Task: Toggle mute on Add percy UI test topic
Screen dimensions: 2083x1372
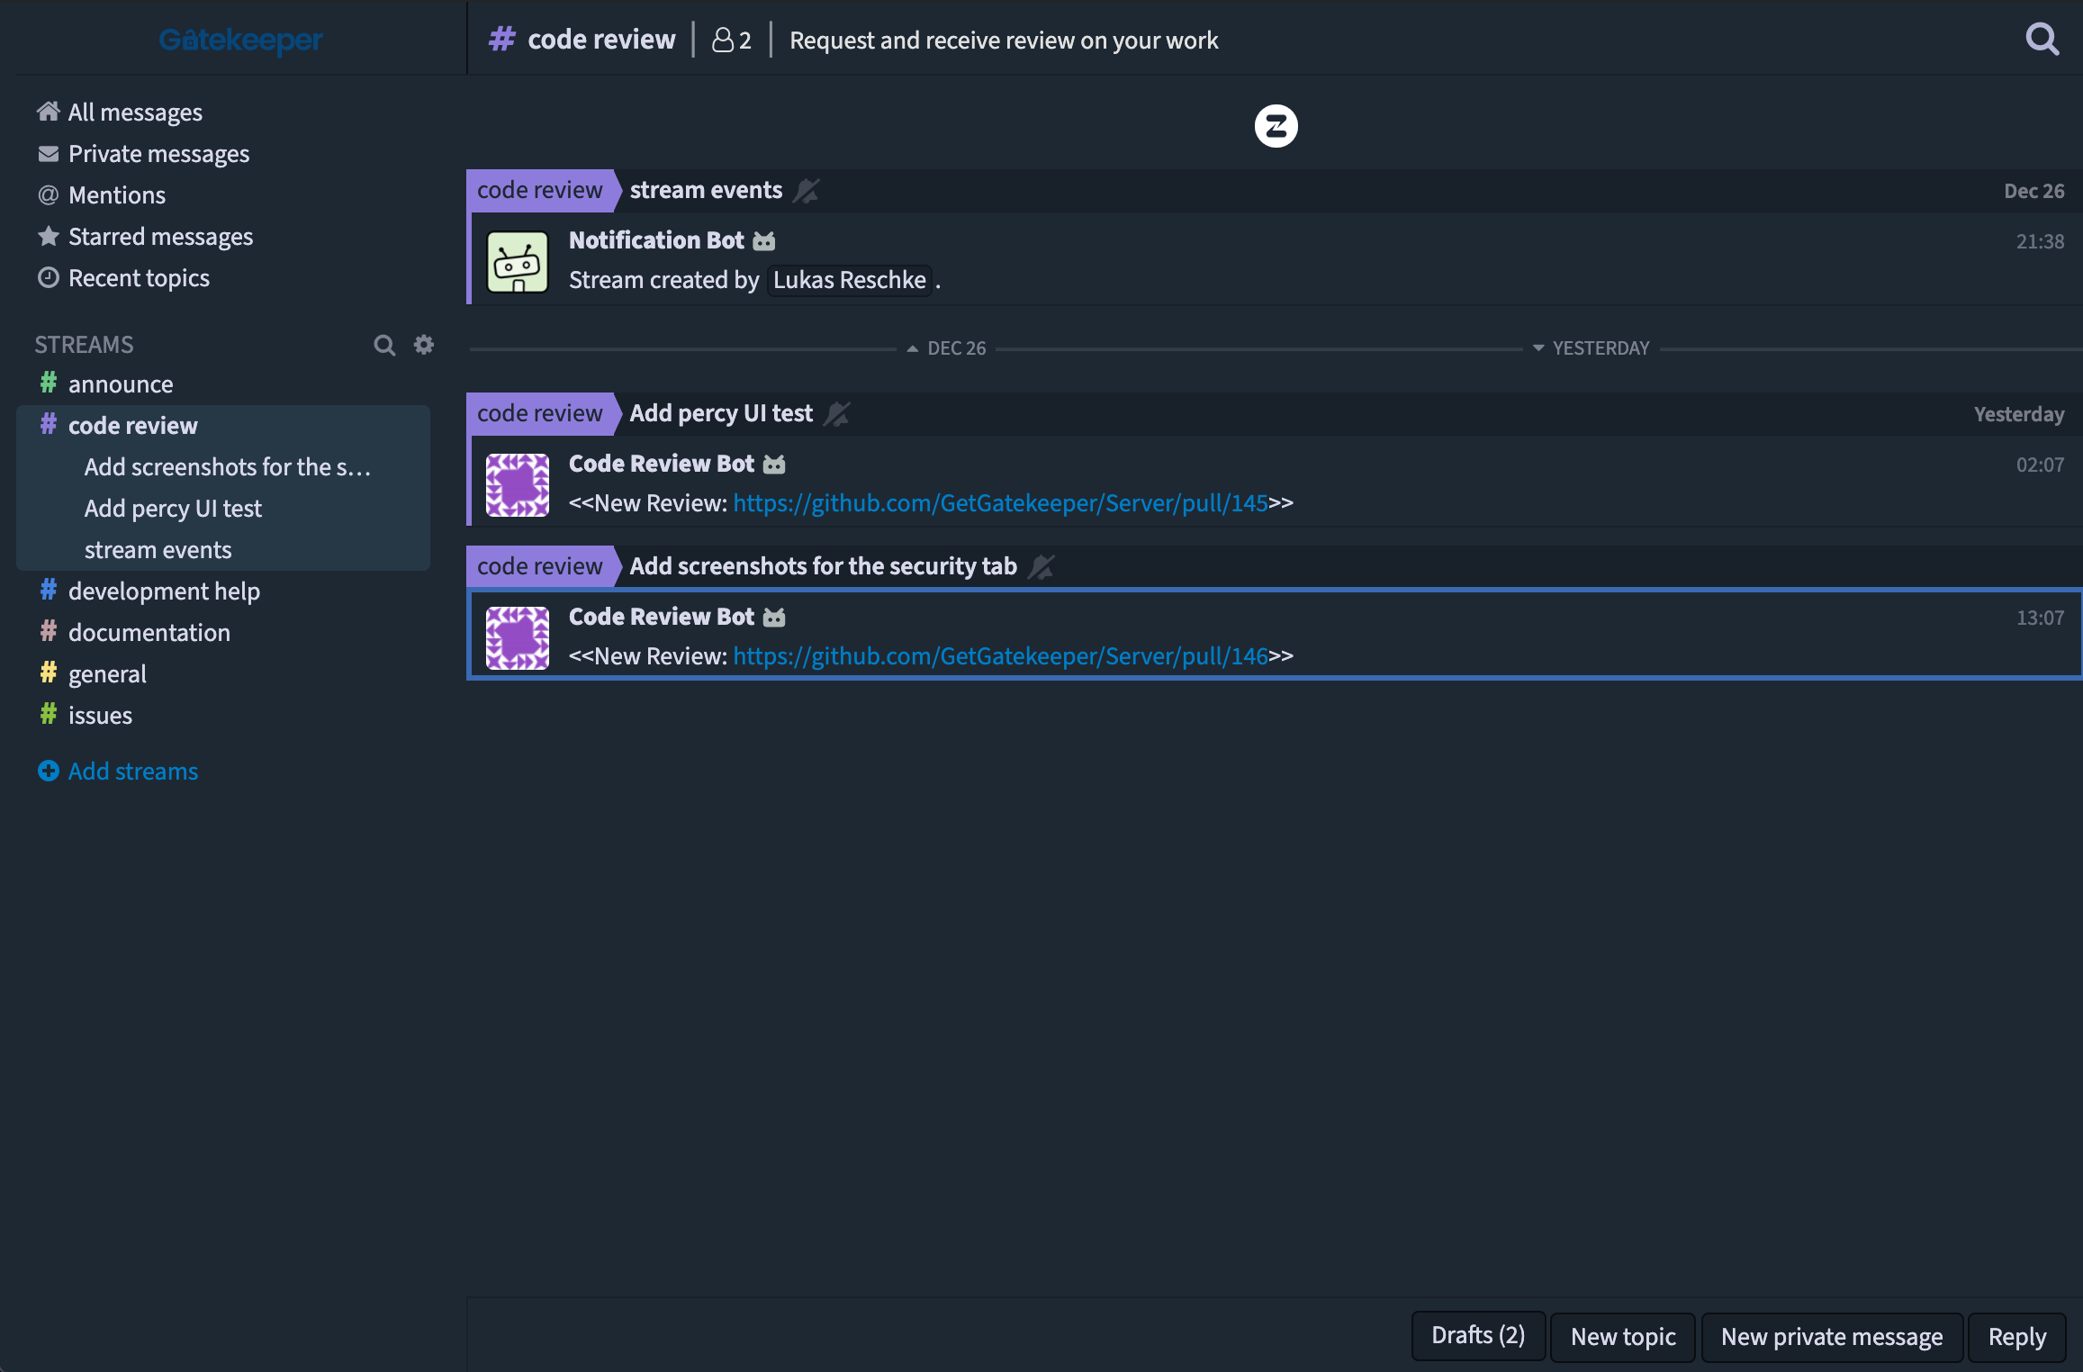Action: (837, 414)
